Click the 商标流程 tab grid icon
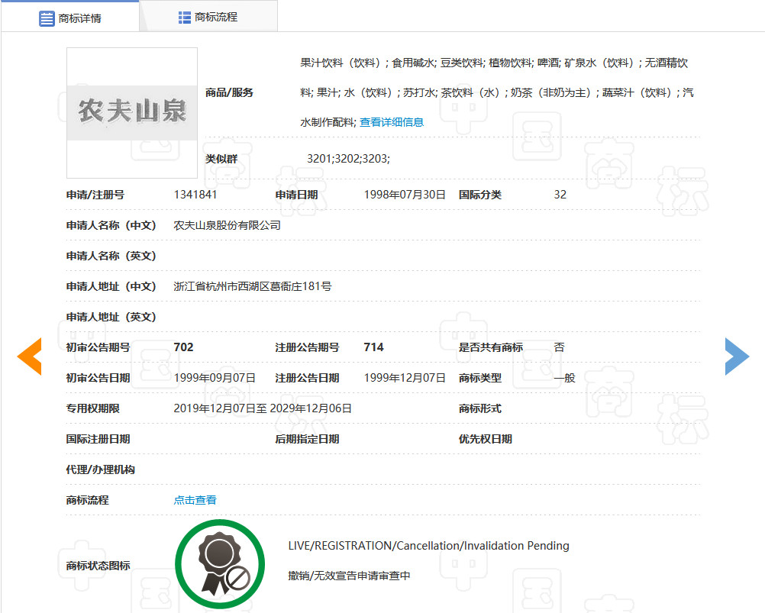The height and width of the screenshot is (613, 765). (x=185, y=18)
